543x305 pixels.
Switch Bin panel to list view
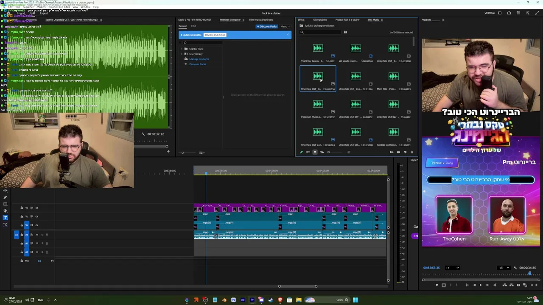point(308,152)
